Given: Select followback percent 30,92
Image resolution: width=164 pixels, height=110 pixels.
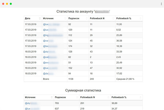Looking at the screenshot, I should coord(119,68).
